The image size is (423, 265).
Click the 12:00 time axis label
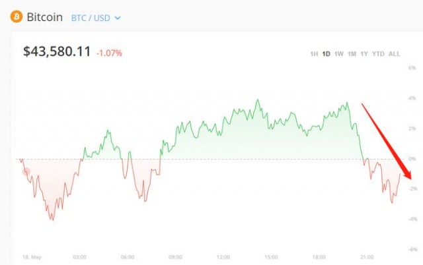pos(223,257)
